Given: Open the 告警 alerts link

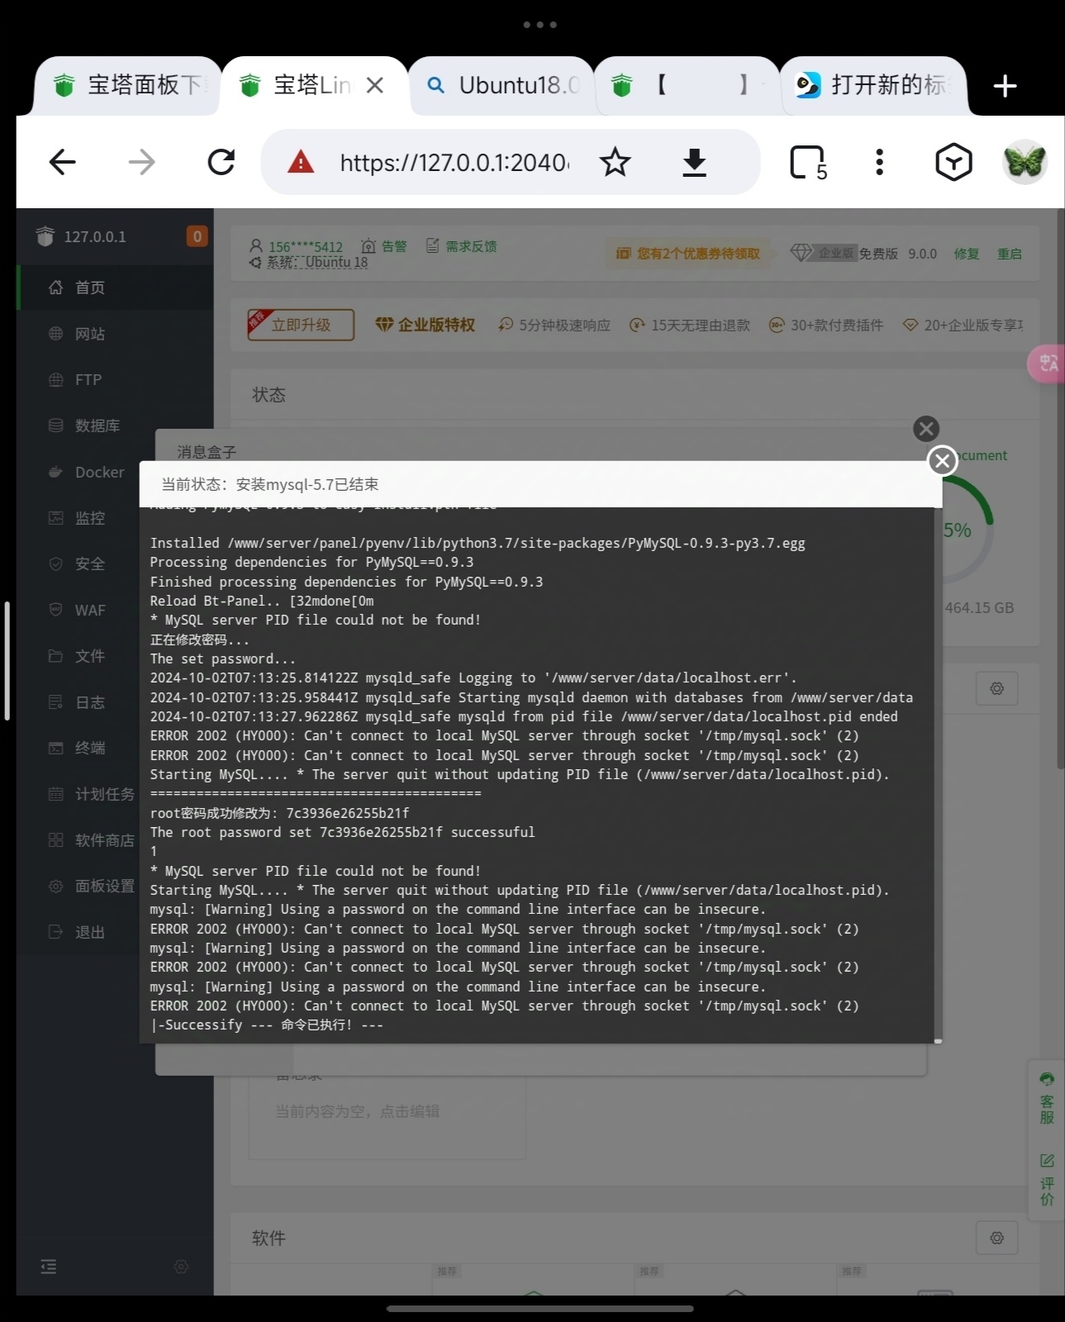Looking at the screenshot, I should (x=385, y=246).
